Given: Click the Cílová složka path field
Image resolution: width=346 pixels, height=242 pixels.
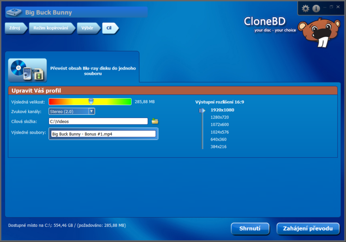Looking at the screenshot, I should point(98,121).
